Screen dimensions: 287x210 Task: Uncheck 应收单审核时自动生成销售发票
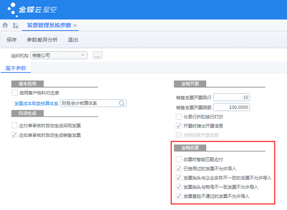[x=15, y=135]
